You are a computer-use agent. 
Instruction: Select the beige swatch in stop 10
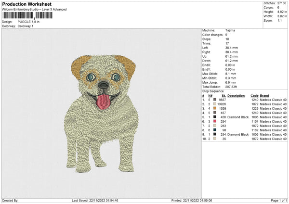click(215, 139)
